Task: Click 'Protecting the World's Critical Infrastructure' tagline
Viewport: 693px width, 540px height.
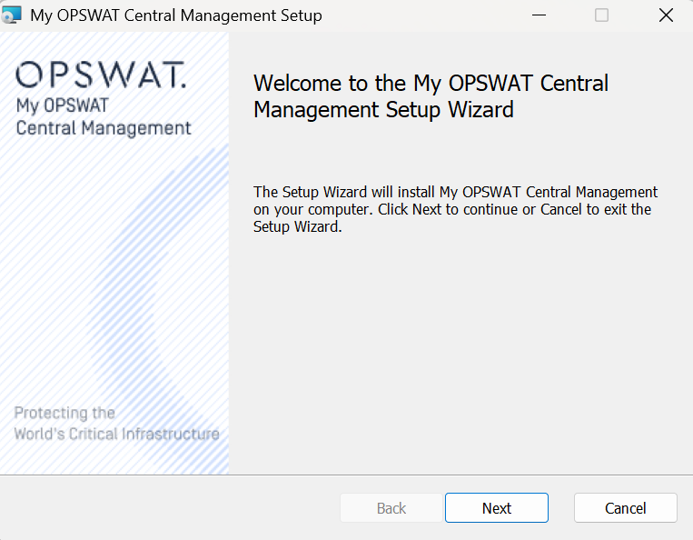Action: coord(116,424)
